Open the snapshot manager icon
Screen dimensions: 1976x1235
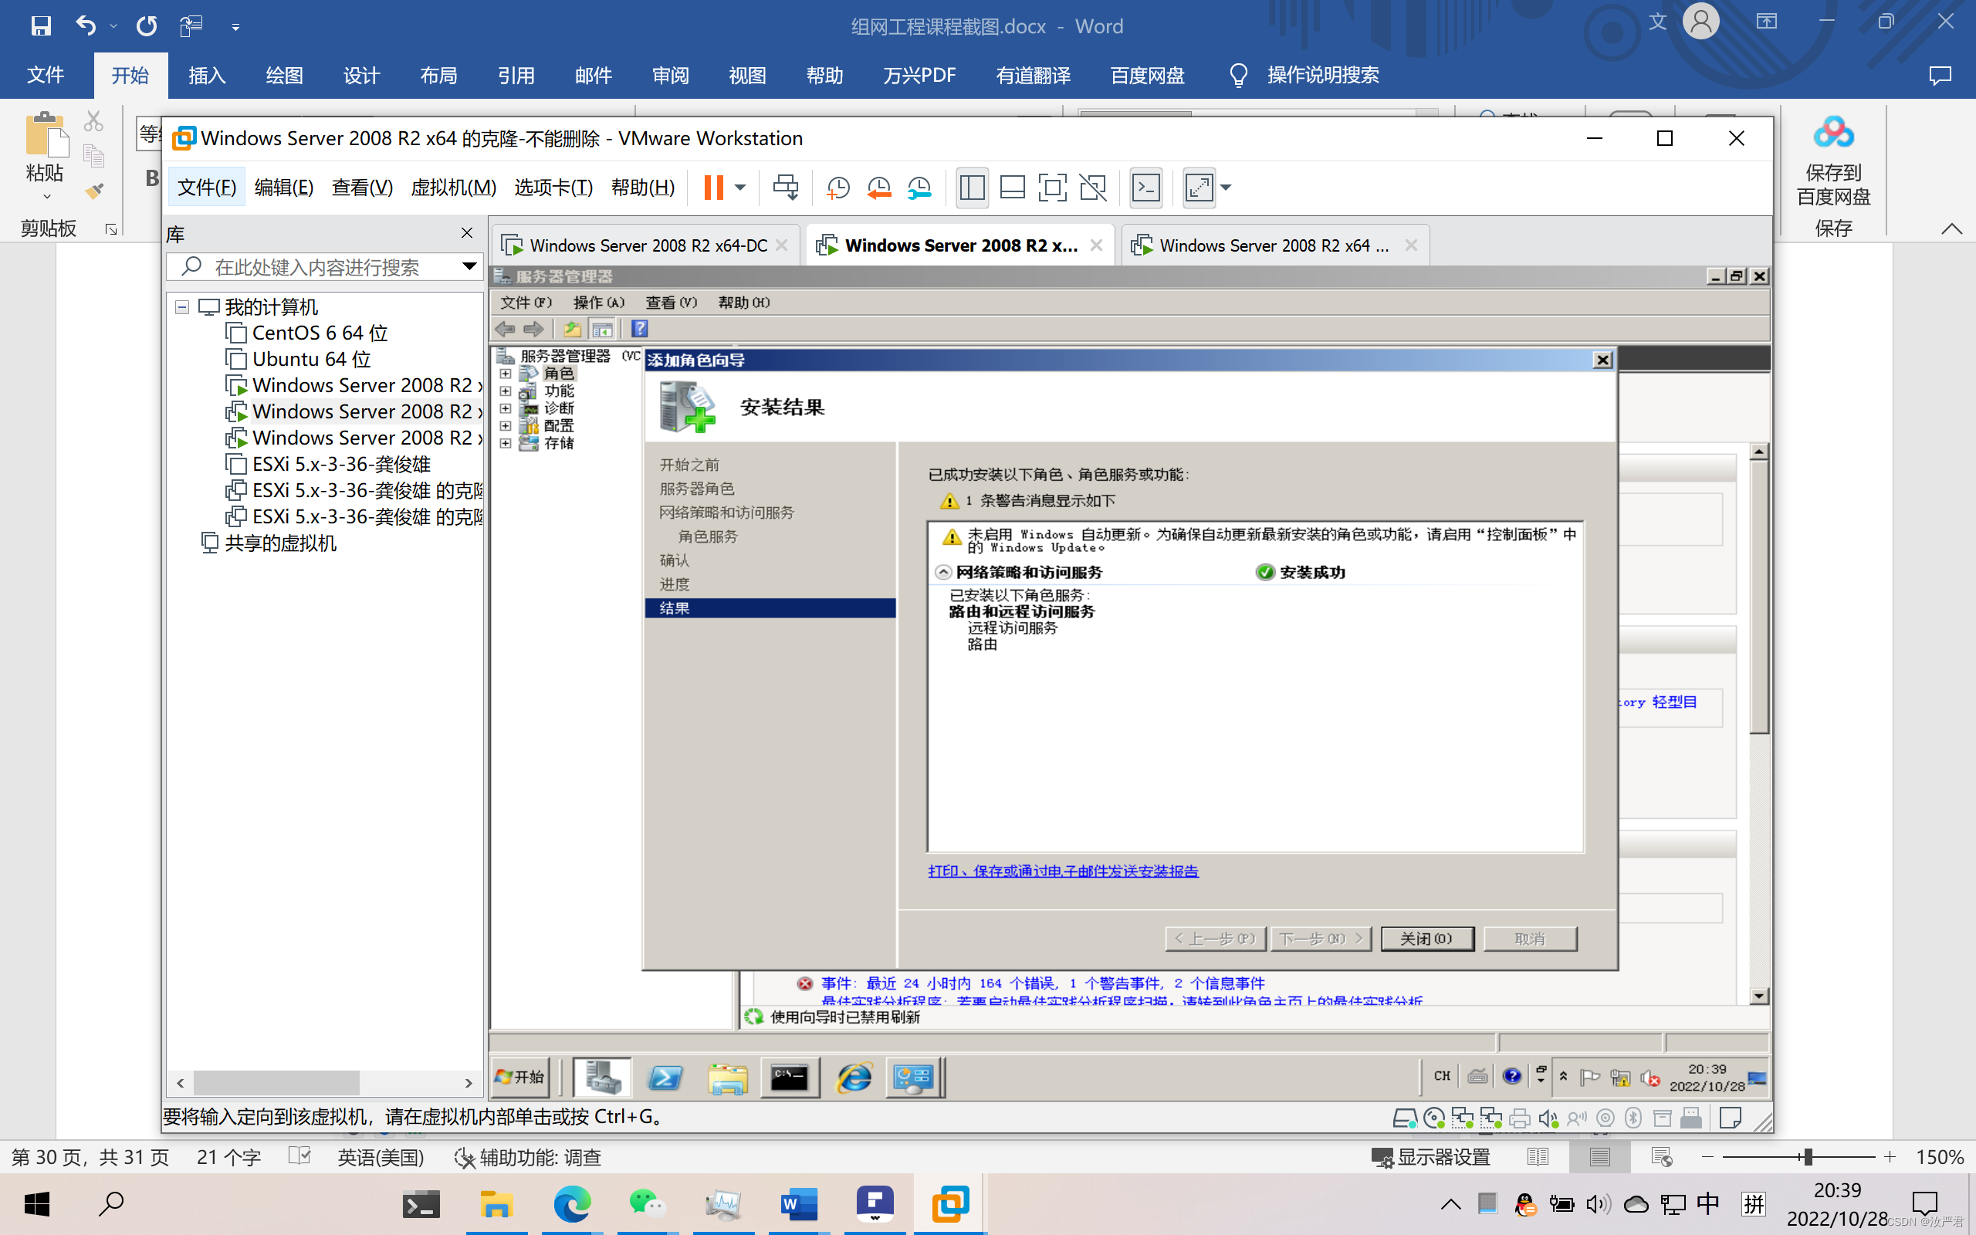(919, 187)
